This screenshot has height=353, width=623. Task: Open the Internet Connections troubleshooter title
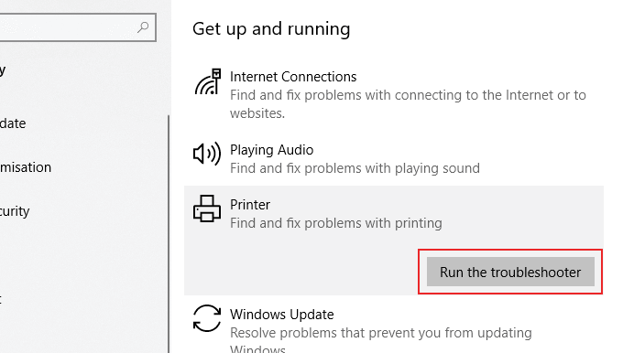(293, 77)
